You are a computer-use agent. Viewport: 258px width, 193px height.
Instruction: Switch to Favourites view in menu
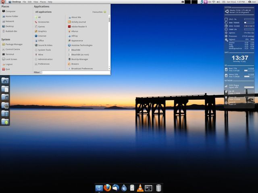coord(99,12)
